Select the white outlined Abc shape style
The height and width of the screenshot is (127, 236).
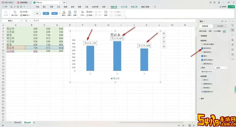[x=37, y=13]
